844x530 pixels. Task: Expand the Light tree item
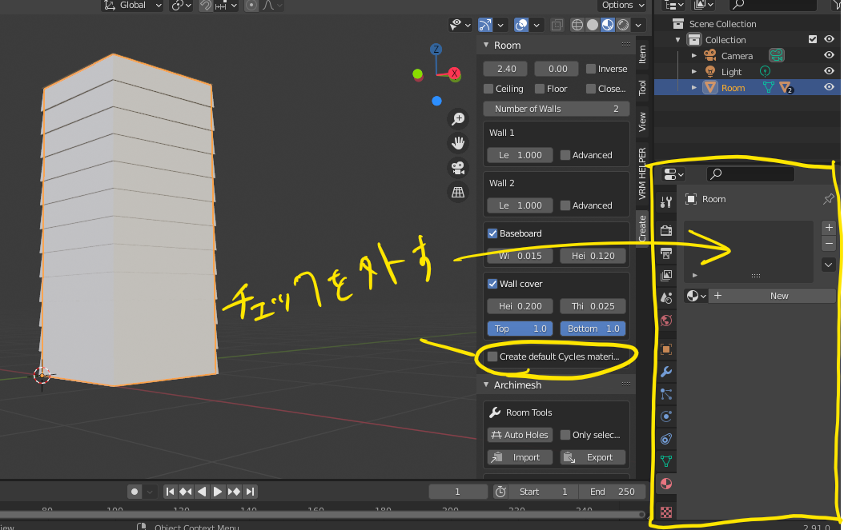click(x=693, y=71)
